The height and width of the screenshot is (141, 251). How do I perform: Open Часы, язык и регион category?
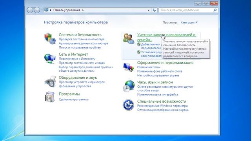click(x=155, y=82)
